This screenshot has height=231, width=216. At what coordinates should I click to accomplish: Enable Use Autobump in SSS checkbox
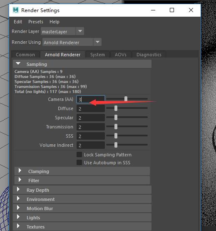pyautogui.click(x=79, y=163)
